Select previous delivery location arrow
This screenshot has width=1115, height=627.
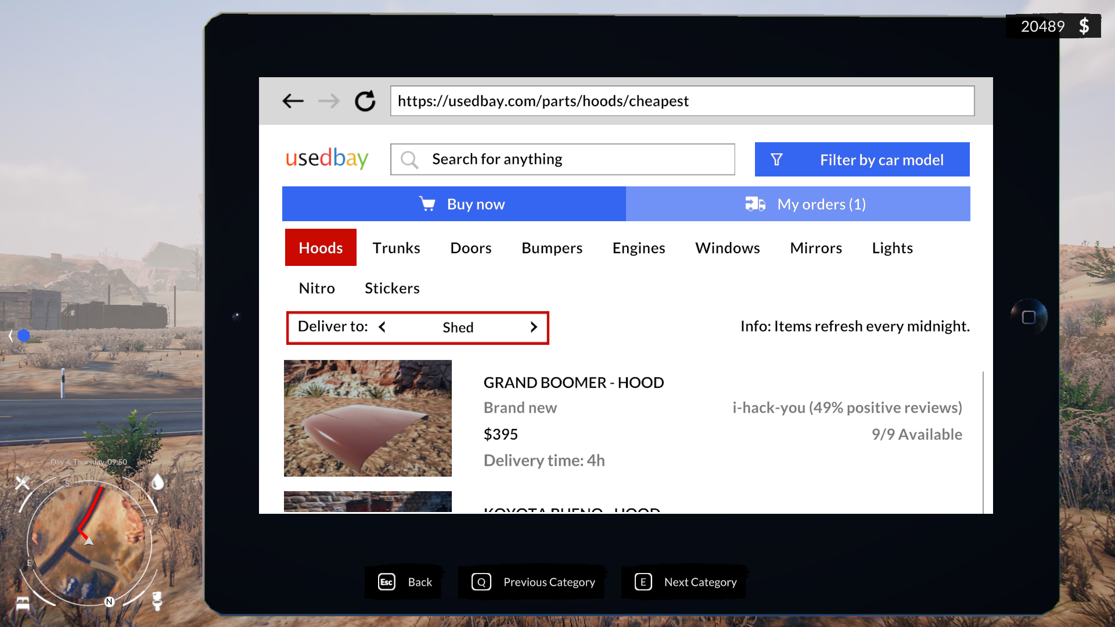(382, 327)
